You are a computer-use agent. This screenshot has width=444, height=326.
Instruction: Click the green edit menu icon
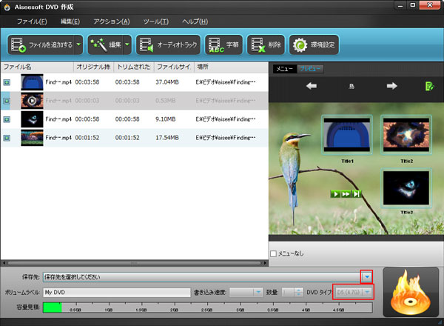pyautogui.click(x=429, y=86)
